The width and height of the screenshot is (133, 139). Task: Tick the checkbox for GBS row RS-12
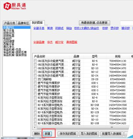pos(35,72)
